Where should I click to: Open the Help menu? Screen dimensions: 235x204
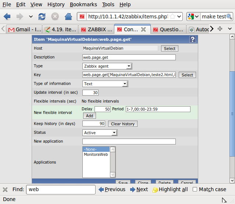coord(125,4)
